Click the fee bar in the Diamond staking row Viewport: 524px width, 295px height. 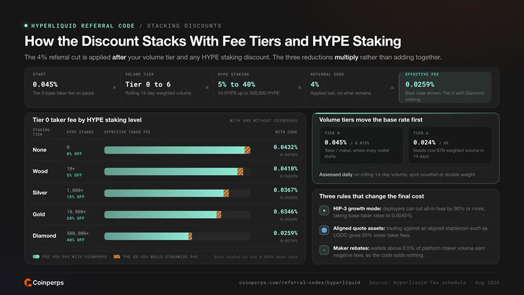point(177,236)
